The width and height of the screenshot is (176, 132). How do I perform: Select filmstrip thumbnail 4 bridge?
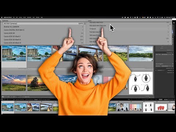(46, 107)
